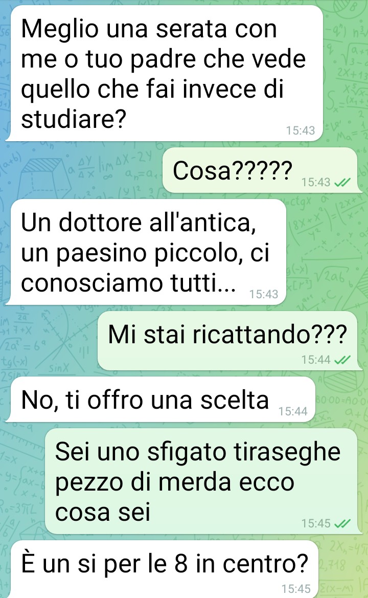The width and height of the screenshot is (368, 598).
Task: Tap the 'Un dottore all'antica' message bubble
Action: (x=148, y=252)
